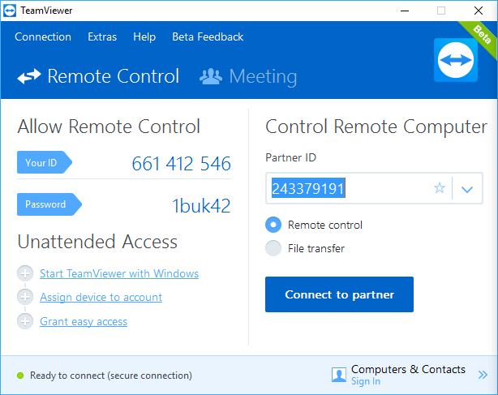
Task: Open the Help menu
Action: tap(144, 36)
